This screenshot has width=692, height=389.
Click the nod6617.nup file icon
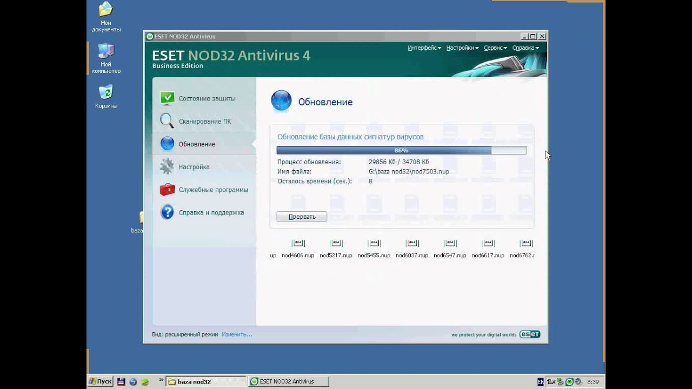(x=488, y=243)
